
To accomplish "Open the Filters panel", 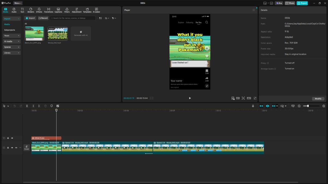I will point(67,10).
